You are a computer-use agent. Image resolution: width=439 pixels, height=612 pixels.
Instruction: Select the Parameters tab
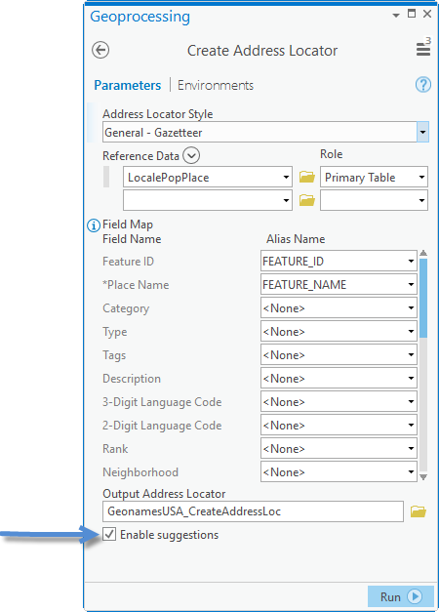click(x=127, y=85)
